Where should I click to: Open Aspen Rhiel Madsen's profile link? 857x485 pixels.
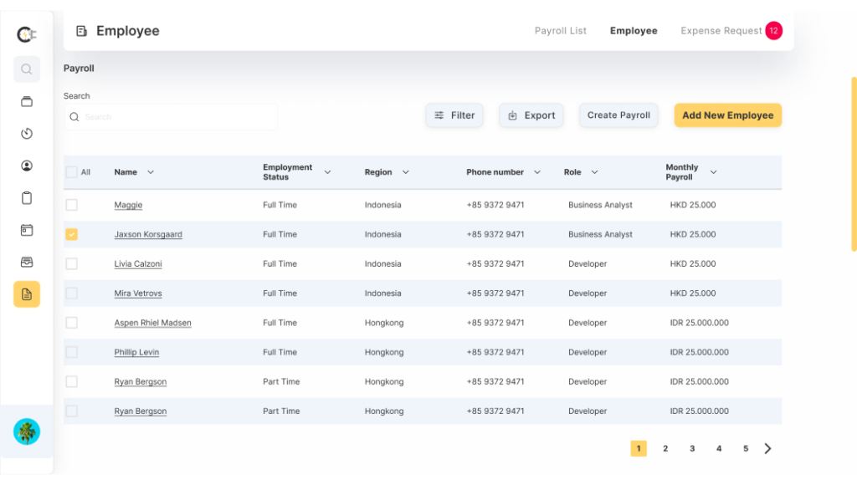pyautogui.click(x=152, y=323)
